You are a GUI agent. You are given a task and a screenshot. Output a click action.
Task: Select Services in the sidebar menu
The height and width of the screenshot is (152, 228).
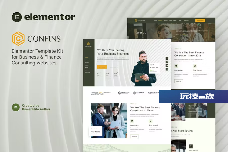tap(87, 63)
